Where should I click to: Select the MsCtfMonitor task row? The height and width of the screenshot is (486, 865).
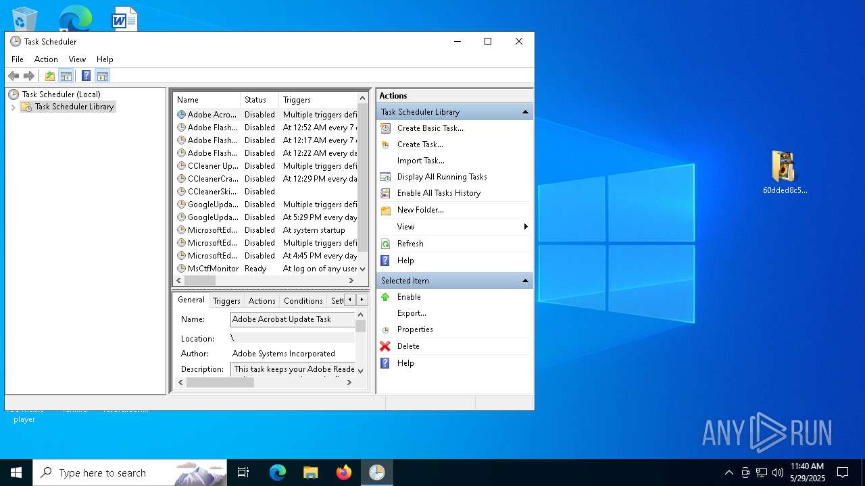point(266,269)
